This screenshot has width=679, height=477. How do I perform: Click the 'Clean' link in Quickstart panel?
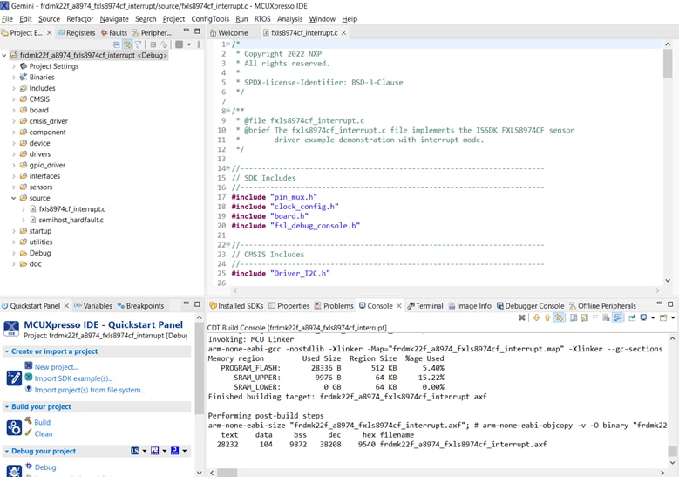[x=44, y=433]
